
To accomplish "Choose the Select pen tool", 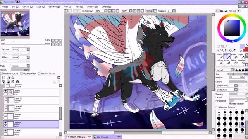I will 234,62.
